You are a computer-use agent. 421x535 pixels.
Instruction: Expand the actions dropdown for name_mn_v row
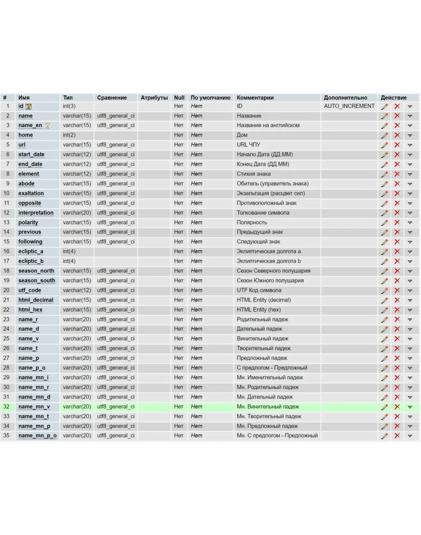pos(410,407)
